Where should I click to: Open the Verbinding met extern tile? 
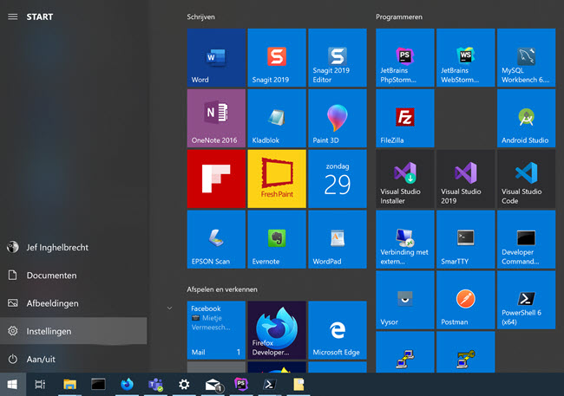pos(405,239)
